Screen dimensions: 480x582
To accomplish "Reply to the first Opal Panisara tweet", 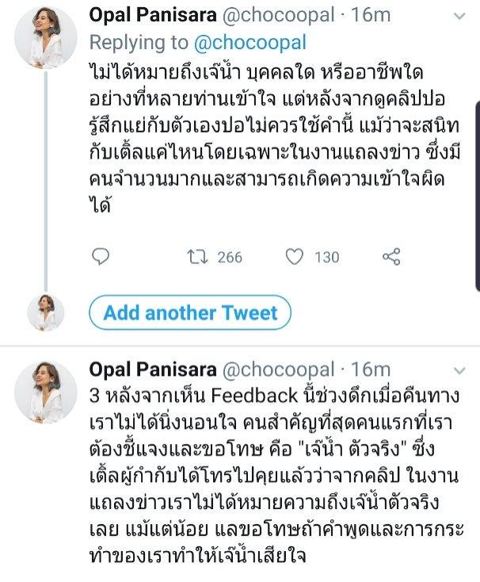I will pos(101,256).
